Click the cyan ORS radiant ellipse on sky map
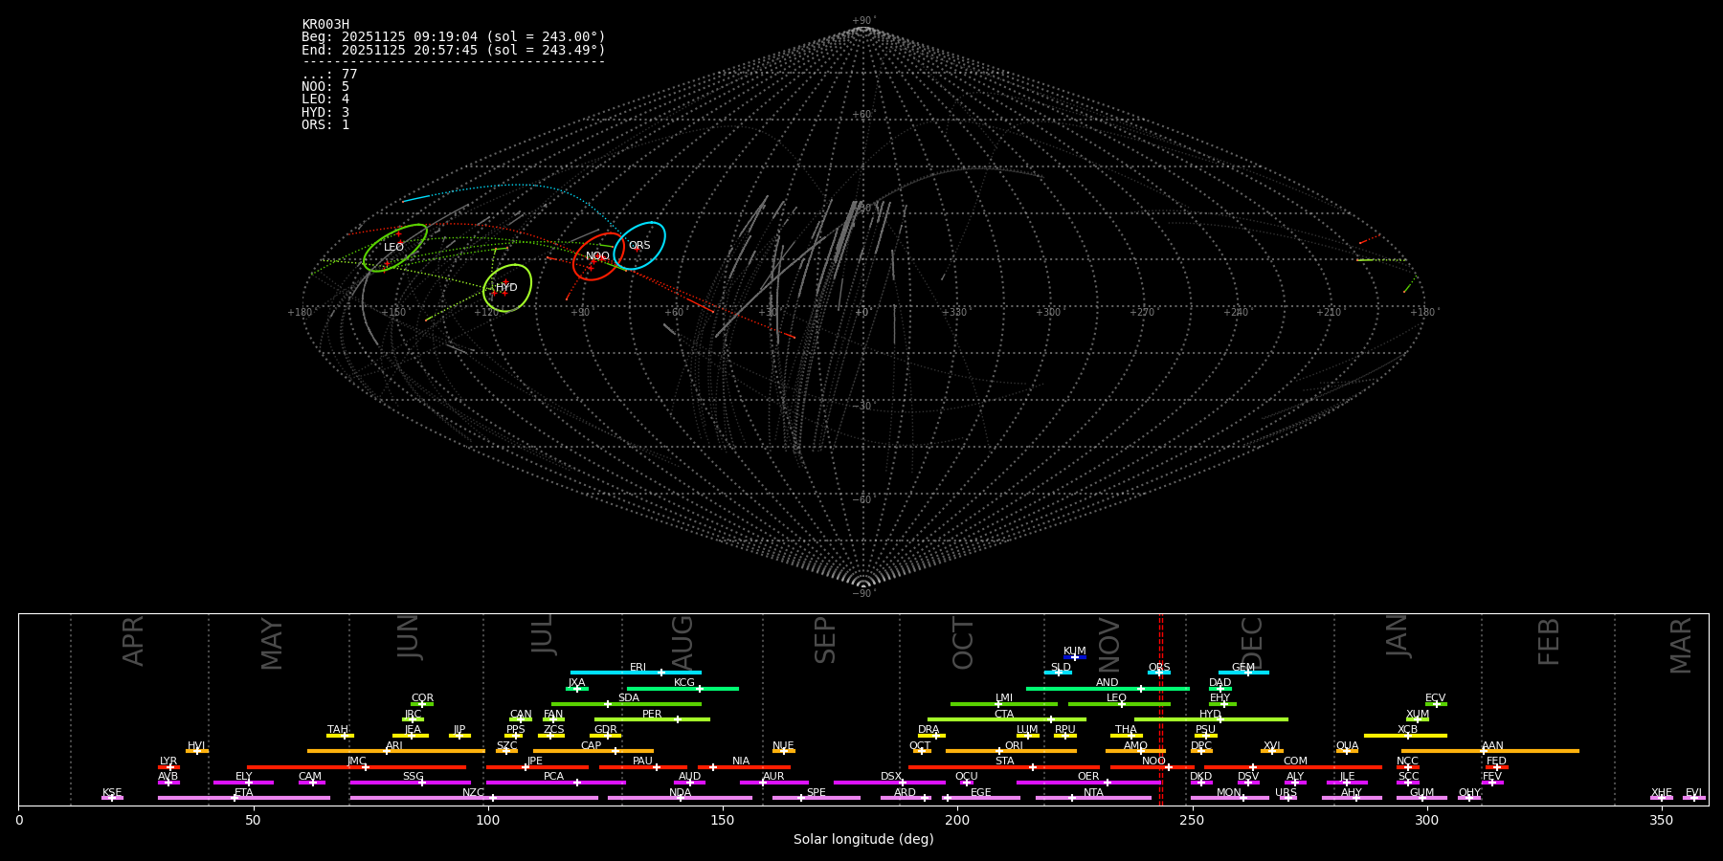 pyautogui.click(x=639, y=246)
